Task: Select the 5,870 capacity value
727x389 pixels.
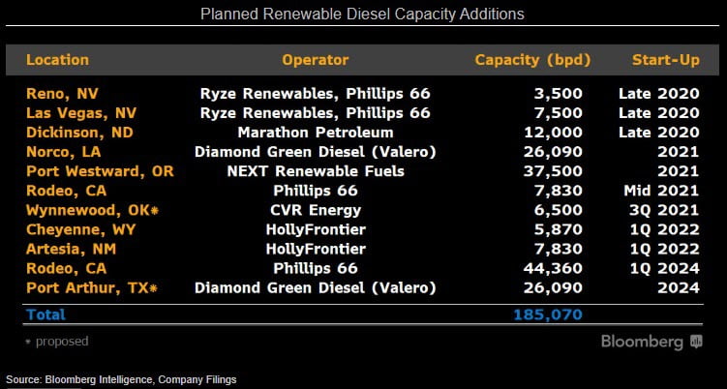Action: tap(557, 230)
